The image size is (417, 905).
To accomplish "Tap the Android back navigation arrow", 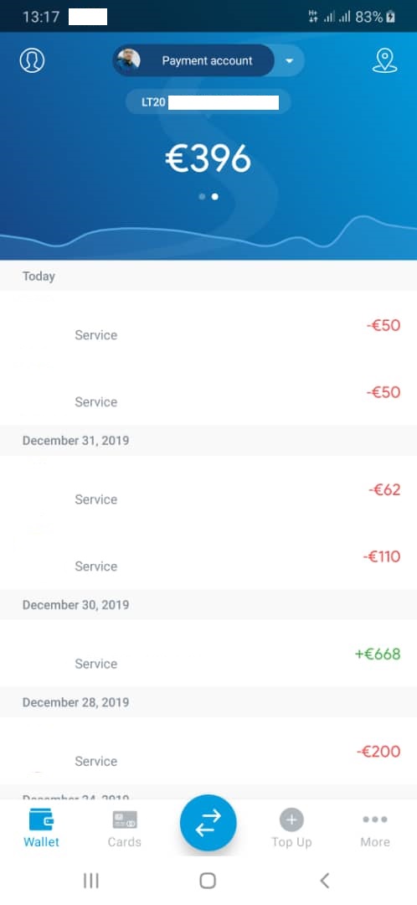I will pyautogui.click(x=325, y=880).
